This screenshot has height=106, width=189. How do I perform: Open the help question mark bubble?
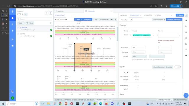[186, 95]
